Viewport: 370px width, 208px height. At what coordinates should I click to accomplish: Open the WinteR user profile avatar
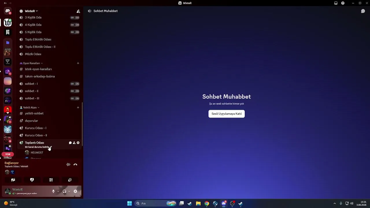(x=8, y=191)
